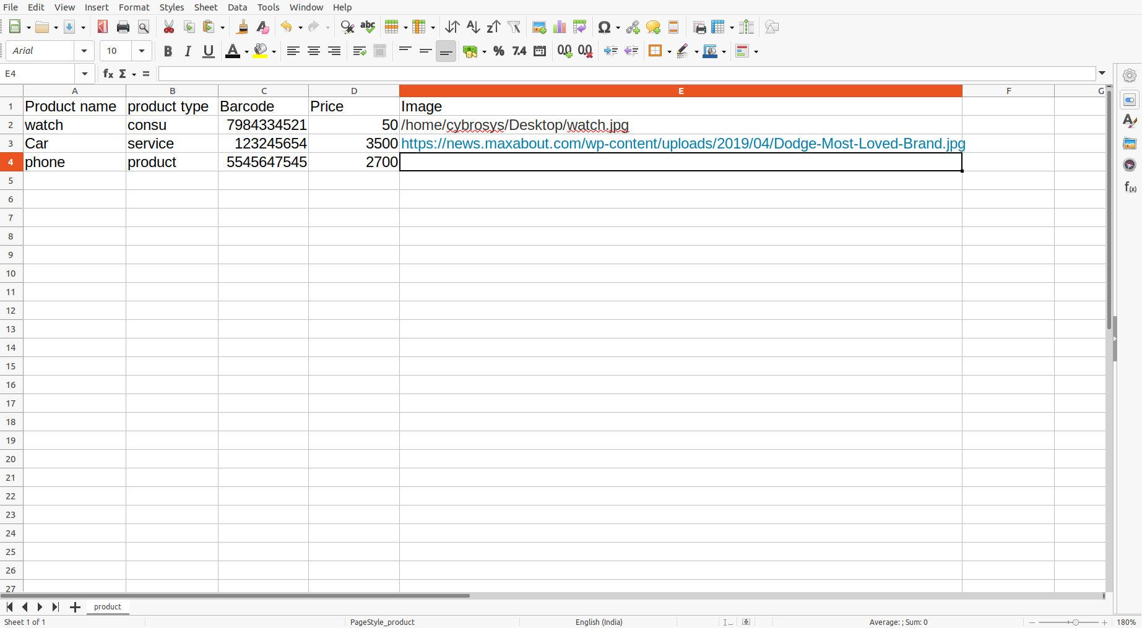Click the Insert Chart icon

pyautogui.click(x=560, y=27)
